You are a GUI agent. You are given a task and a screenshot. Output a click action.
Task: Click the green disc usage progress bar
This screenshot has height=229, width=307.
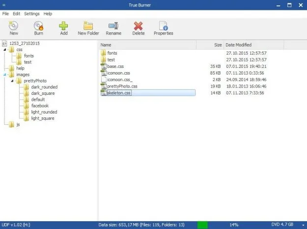(202, 225)
